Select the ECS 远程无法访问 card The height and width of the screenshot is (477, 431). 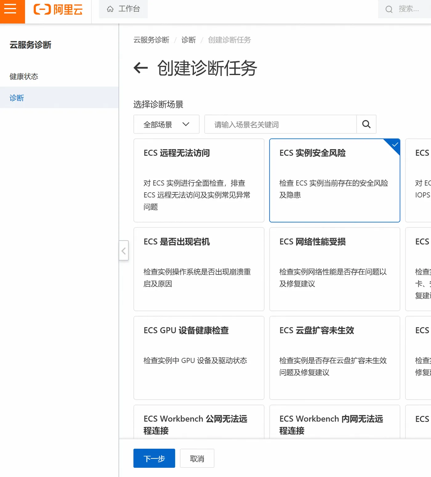pyautogui.click(x=199, y=180)
